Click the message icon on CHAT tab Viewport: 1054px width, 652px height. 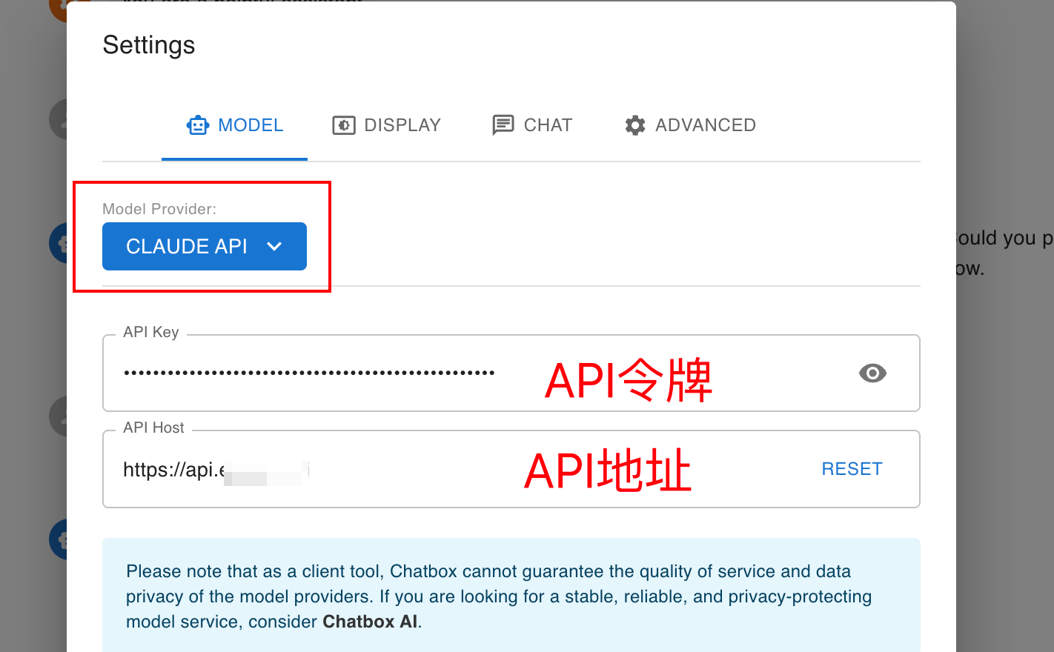coord(503,125)
